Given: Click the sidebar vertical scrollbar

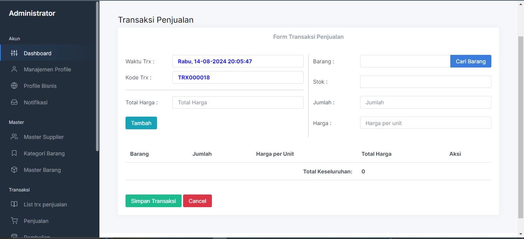Looking at the screenshot, I should point(98,77).
